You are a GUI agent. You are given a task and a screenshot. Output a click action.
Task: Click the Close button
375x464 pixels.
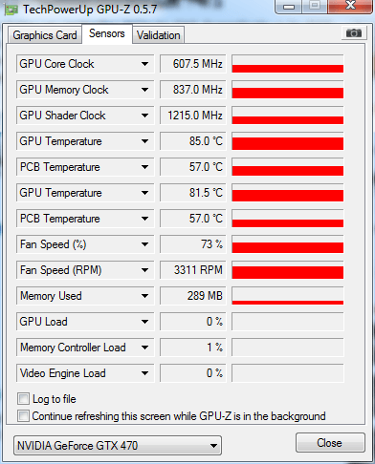coord(330,443)
